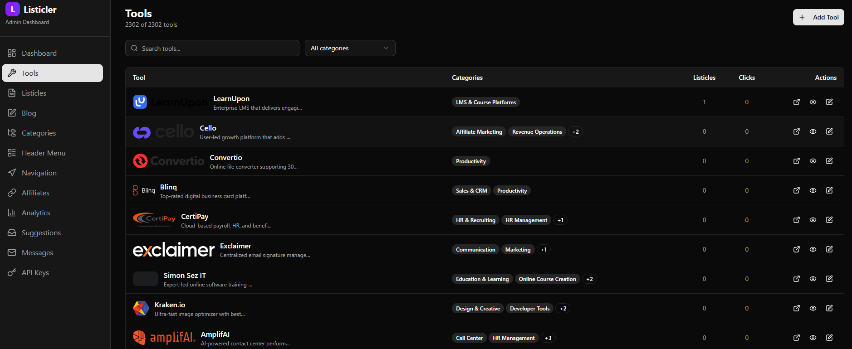Viewport: 852px width, 349px height.
Task: Open the All categories dropdown
Action: tap(350, 48)
